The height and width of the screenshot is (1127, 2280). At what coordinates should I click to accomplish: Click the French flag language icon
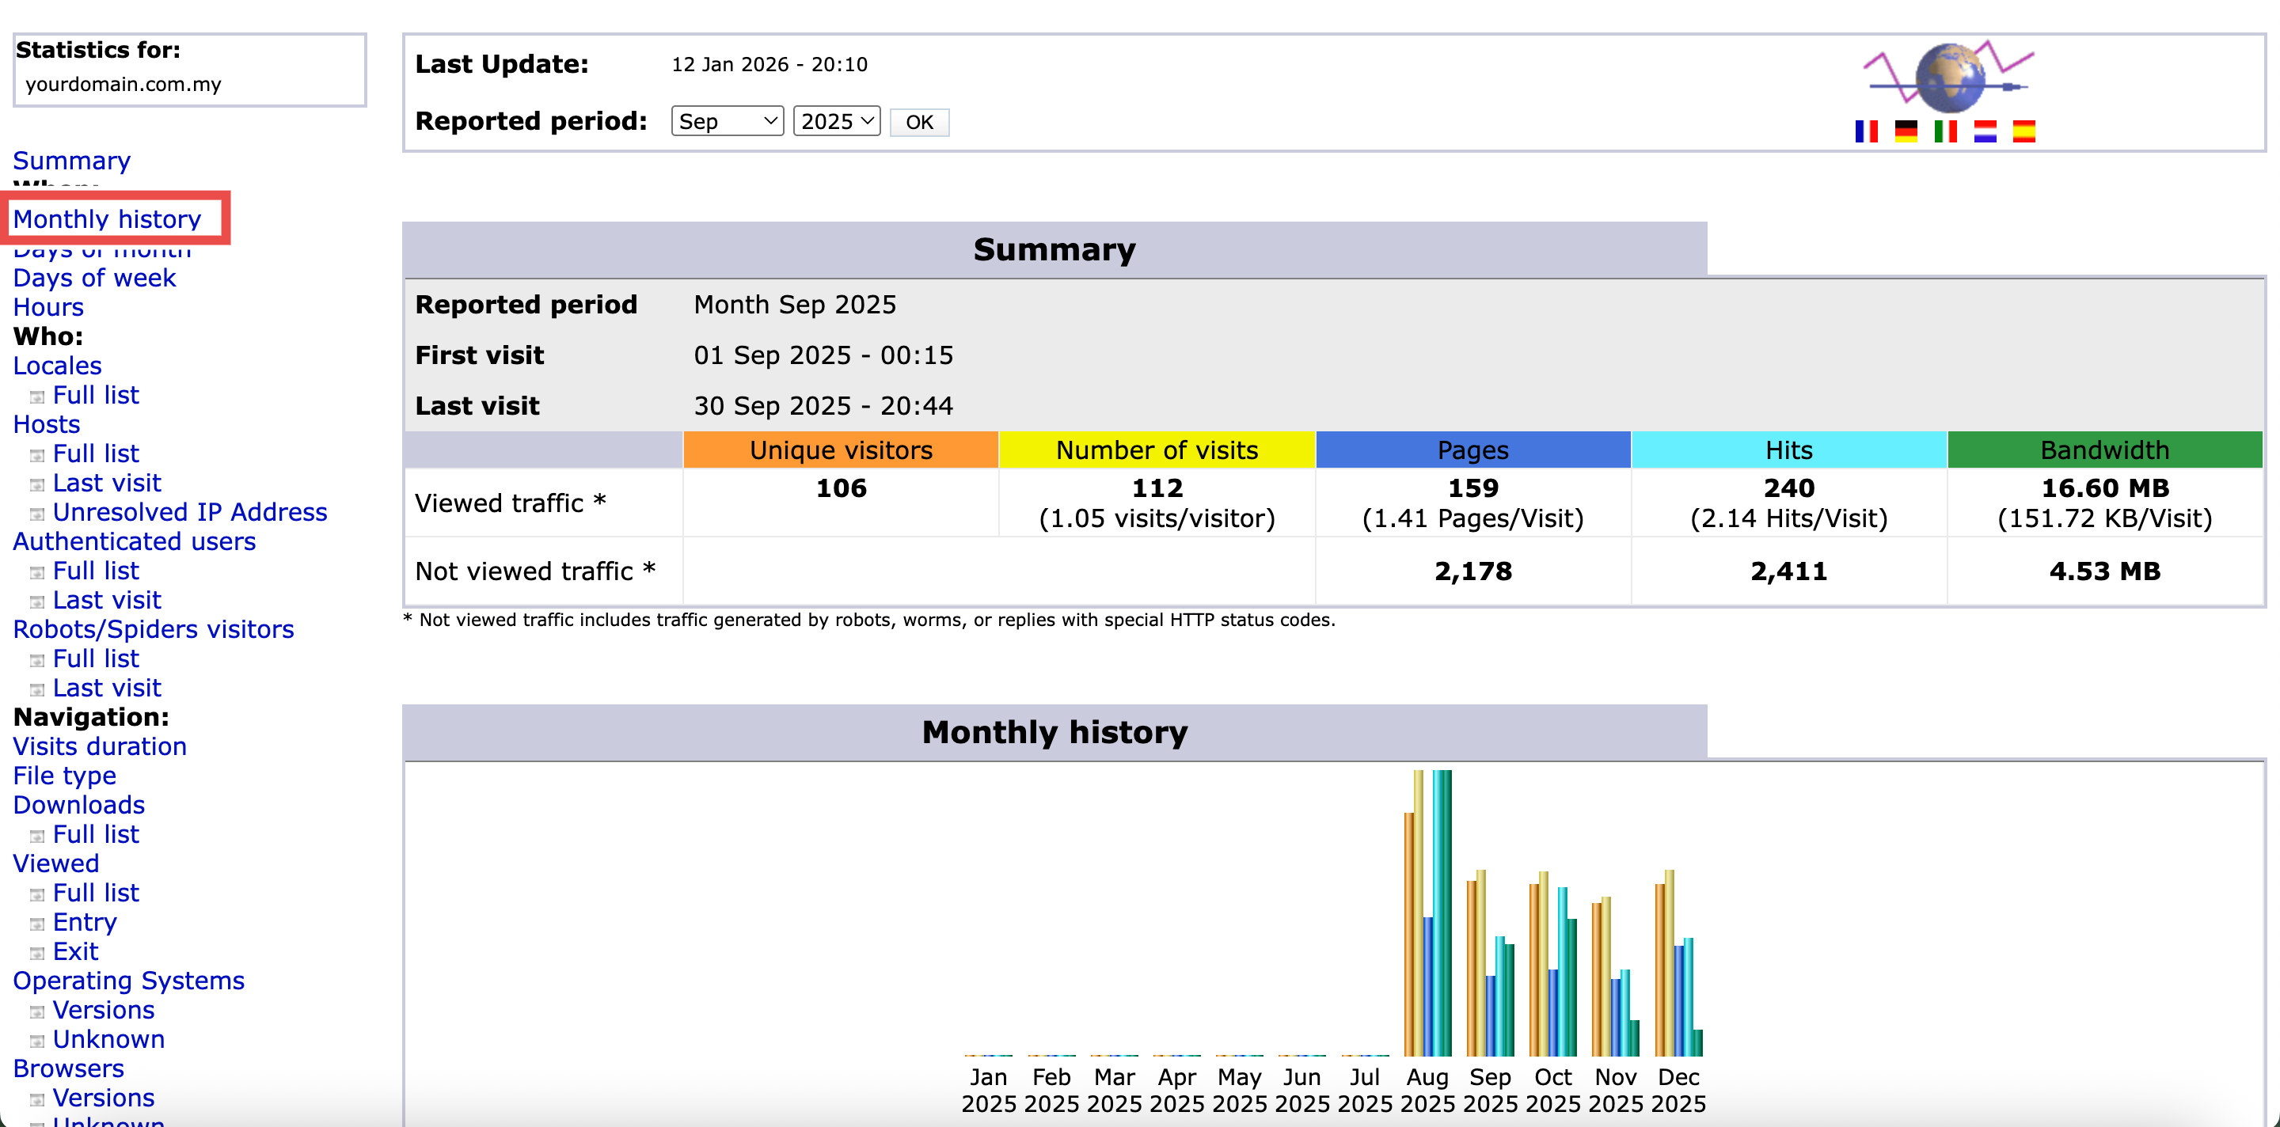[1866, 132]
